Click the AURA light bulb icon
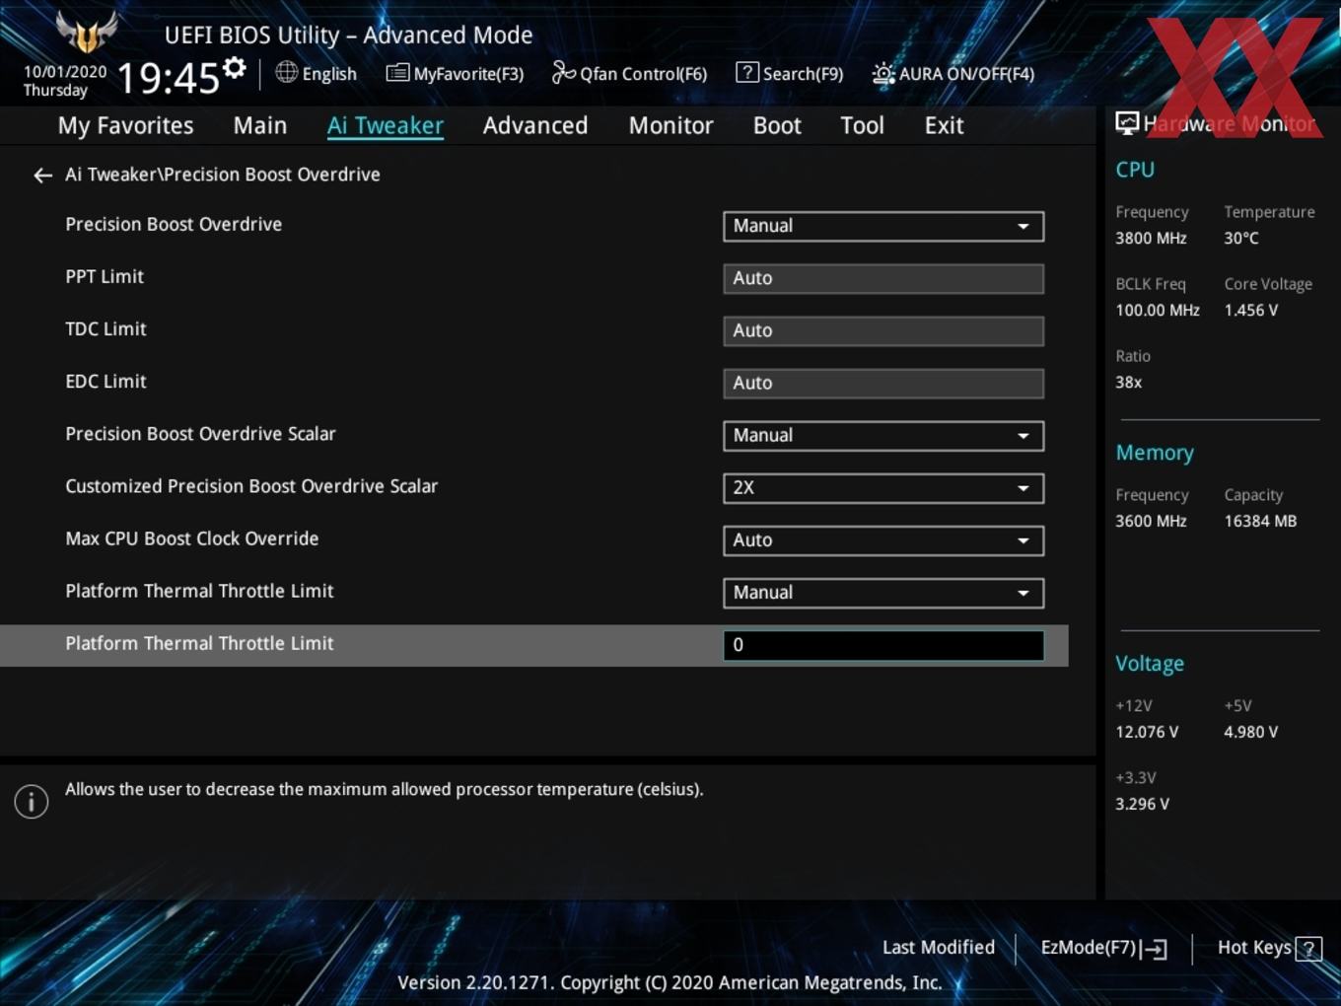The height and width of the screenshot is (1006, 1341). (883, 74)
